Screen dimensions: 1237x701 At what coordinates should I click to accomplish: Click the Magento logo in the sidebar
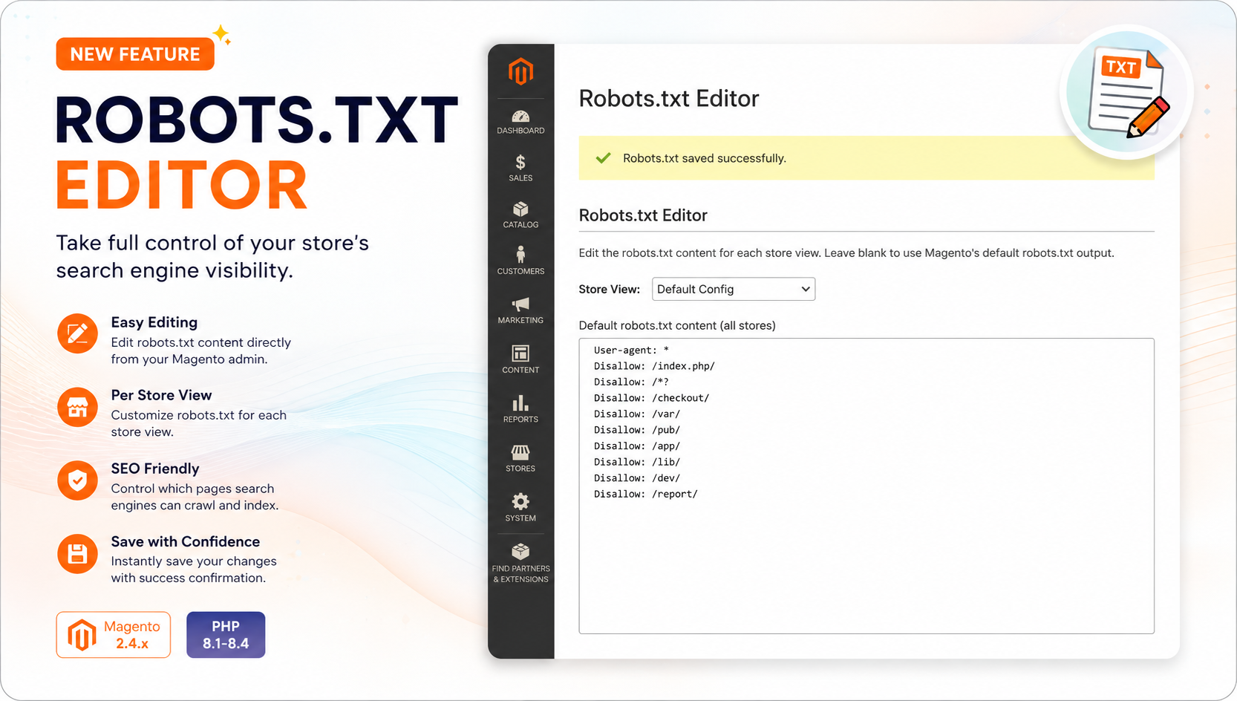520,71
